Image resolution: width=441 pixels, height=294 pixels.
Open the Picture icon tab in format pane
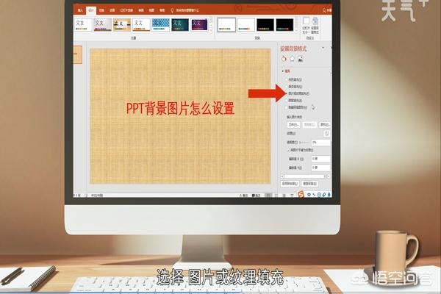click(301, 59)
